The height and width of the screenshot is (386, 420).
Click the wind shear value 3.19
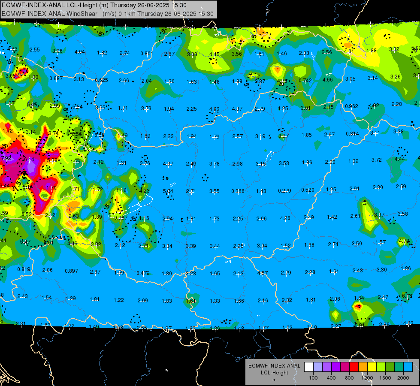[x=261, y=136]
